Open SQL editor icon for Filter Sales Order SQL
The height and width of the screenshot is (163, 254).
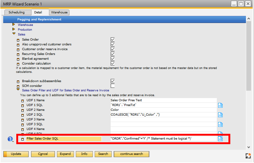coord(220,139)
